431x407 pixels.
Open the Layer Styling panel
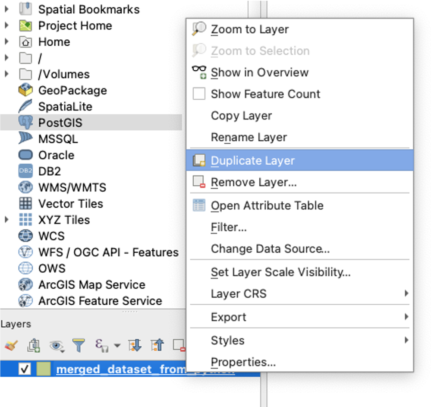tap(11, 345)
